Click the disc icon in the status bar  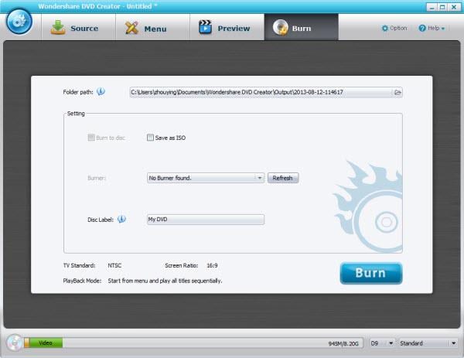[x=14, y=343]
